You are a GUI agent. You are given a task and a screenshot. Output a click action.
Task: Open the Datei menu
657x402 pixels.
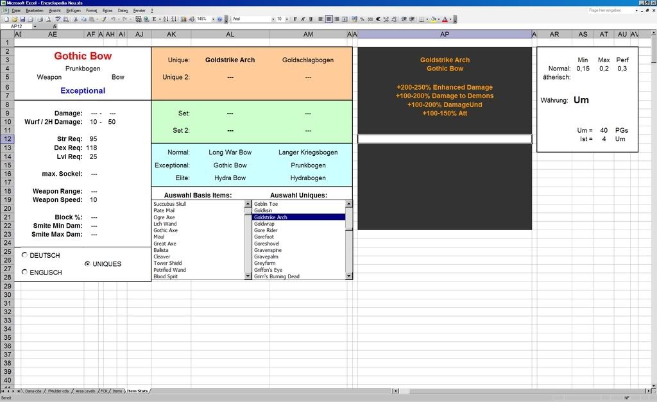tap(16, 10)
